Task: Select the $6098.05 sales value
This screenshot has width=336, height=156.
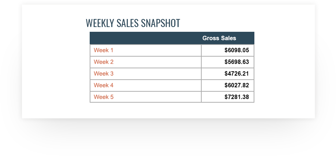Action: coord(236,50)
